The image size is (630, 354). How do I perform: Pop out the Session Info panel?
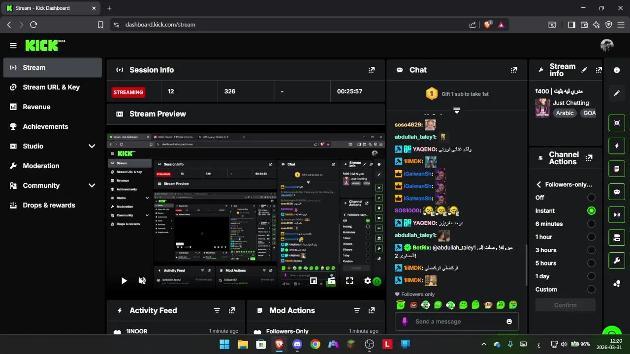tap(372, 70)
